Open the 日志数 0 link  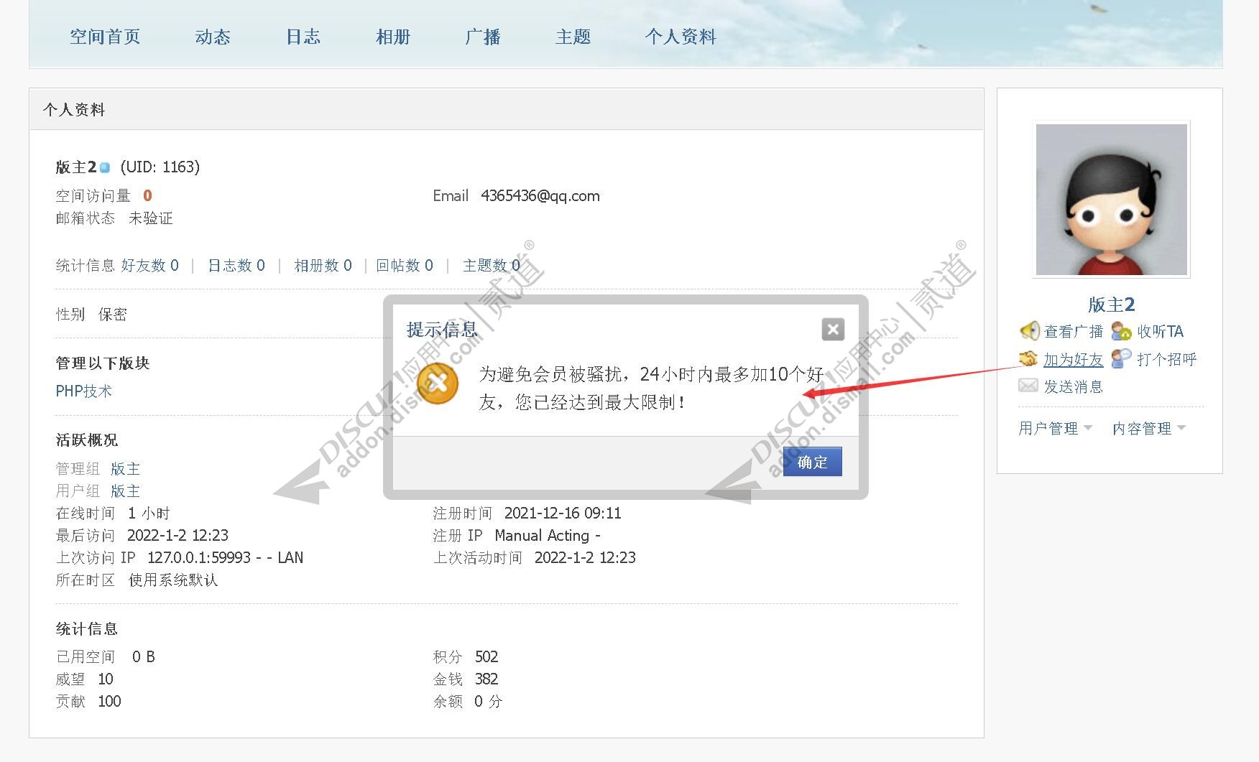(236, 266)
